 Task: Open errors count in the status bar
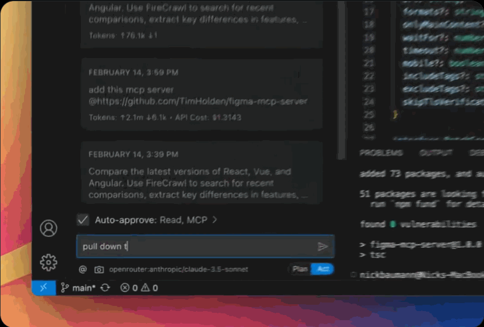click(129, 288)
